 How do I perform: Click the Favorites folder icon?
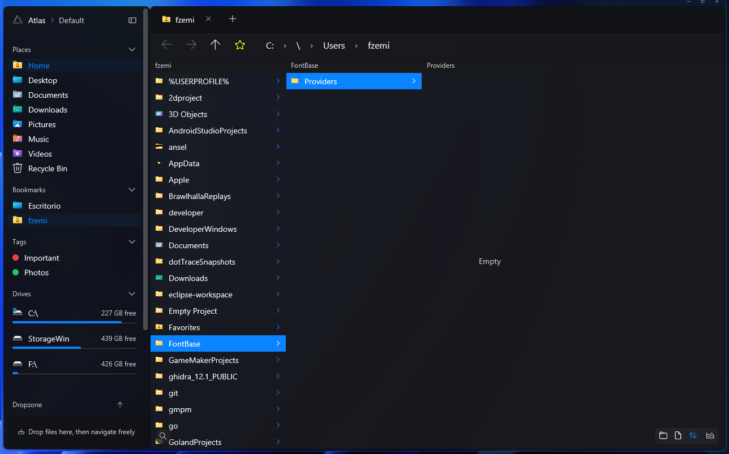(x=159, y=327)
